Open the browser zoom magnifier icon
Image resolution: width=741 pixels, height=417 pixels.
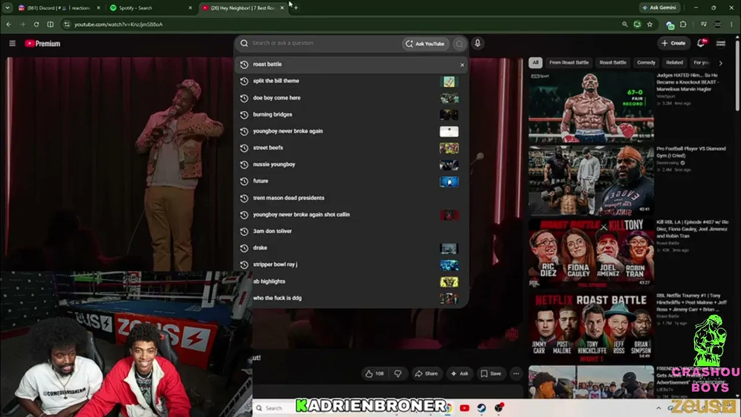click(x=625, y=24)
